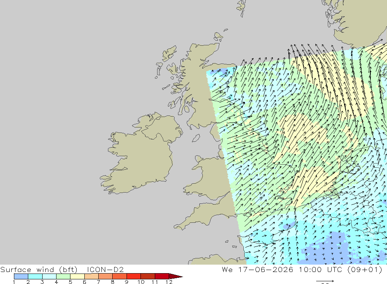387x284 pixels.
Task: Click the reference wind arrow below the date
Action: pyautogui.click(x=325, y=281)
